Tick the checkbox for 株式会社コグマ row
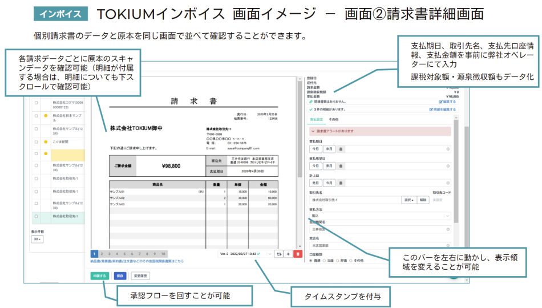Image resolution: width=542 pixels, height=308 pixels. (37, 103)
